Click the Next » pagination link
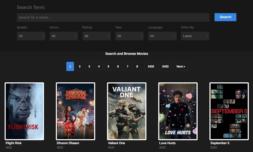The image size is (253, 152). pos(181,67)
